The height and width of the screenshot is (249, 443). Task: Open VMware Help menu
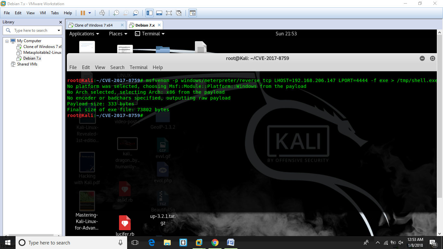coord(68,13)
